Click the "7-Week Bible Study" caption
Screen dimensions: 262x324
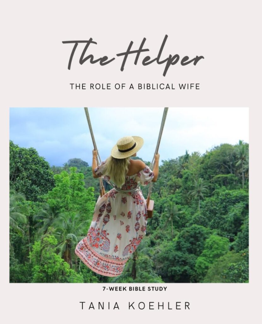134,289
